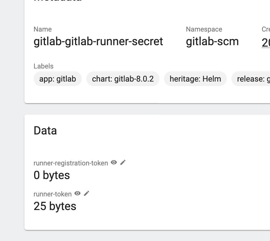Viewport: 270px width, 241px height.
Task: Select the 'chart: gitlab-8.0.2' label chip
Action: 123,79
